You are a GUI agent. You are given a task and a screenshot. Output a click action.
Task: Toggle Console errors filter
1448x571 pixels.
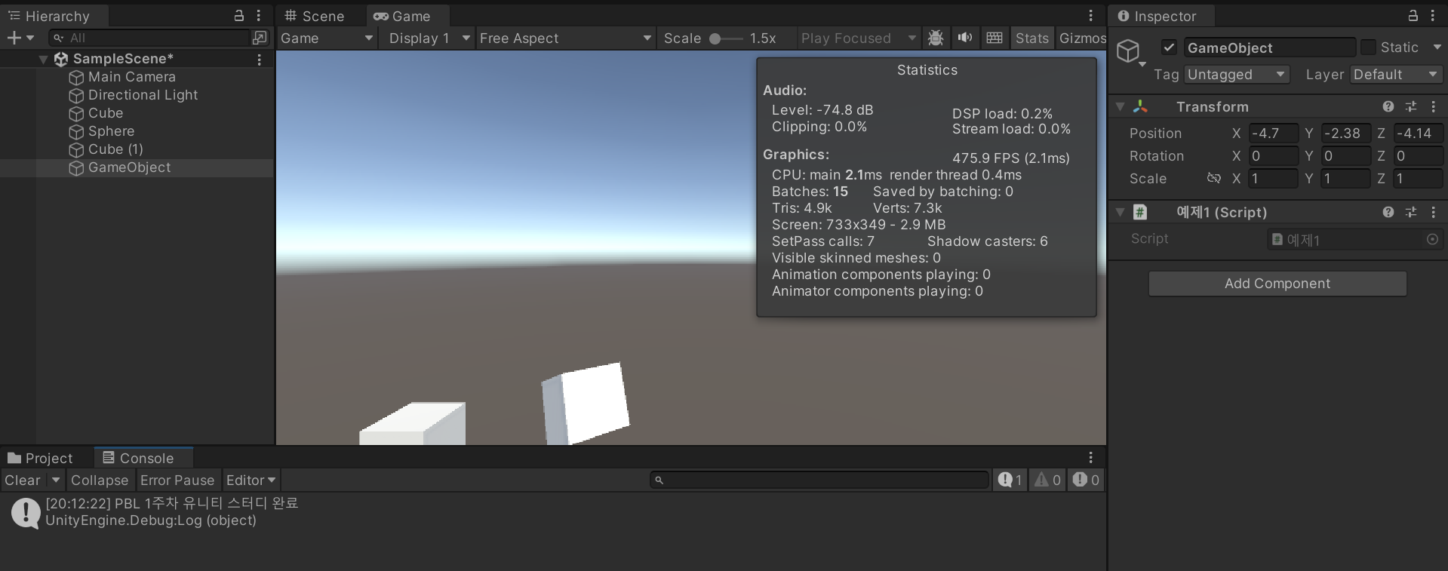(x=1086, y=480)
